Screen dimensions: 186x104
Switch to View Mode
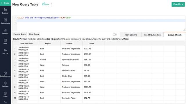click(x=178, y=4)
